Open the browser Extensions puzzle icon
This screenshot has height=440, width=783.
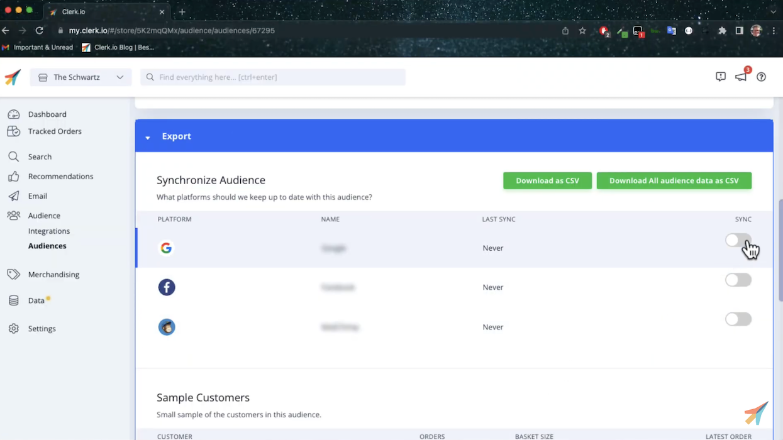pos(722,30)
